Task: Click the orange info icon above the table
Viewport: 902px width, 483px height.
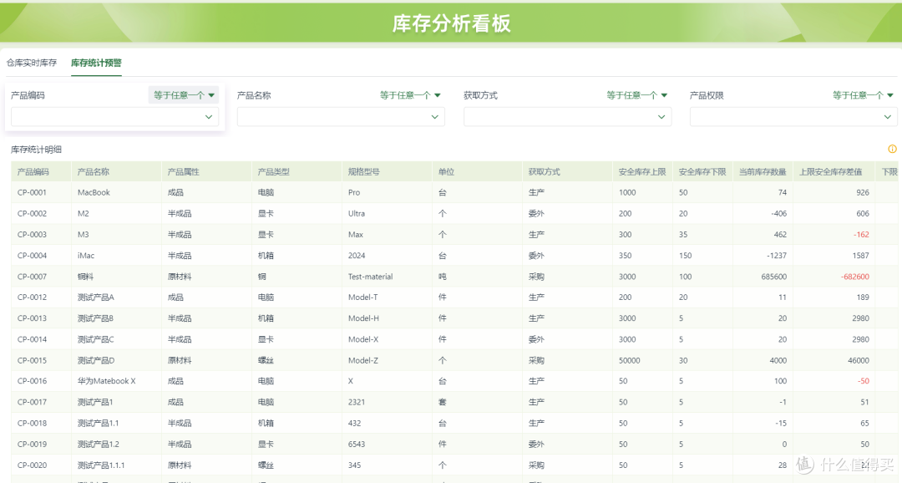Action: tap(892, 149)
